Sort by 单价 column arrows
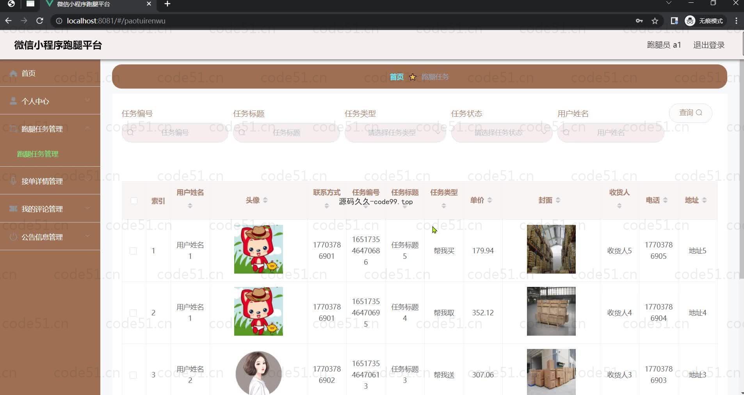 [x=490, y=200]
